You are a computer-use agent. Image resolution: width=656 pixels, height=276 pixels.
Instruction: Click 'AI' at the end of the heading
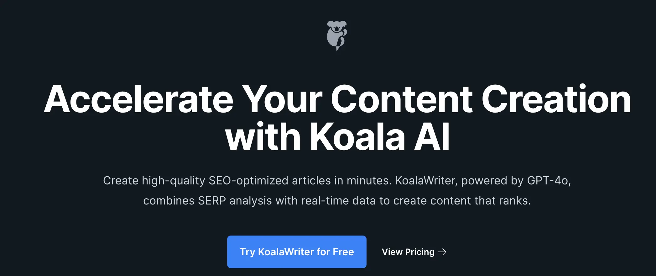tap(432, 137)
